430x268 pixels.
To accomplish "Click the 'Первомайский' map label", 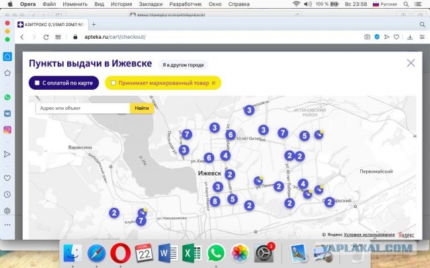I will point(376,172).
